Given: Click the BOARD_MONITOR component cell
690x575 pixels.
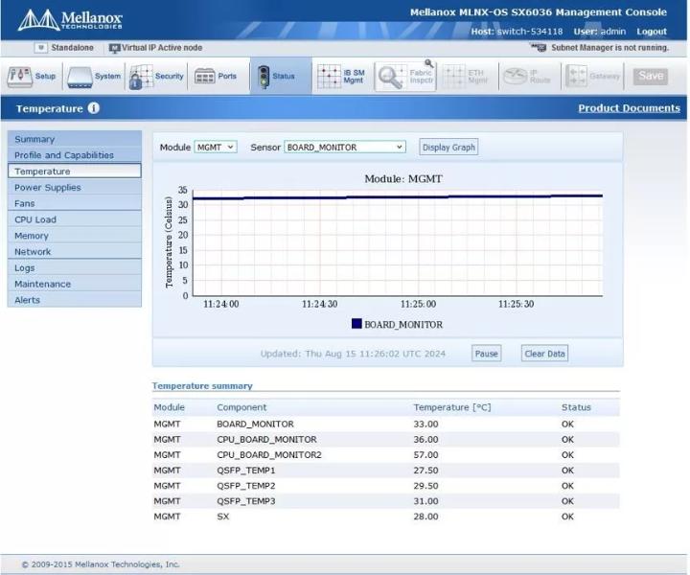Looking at the screenshot, I should coord(255,425).
